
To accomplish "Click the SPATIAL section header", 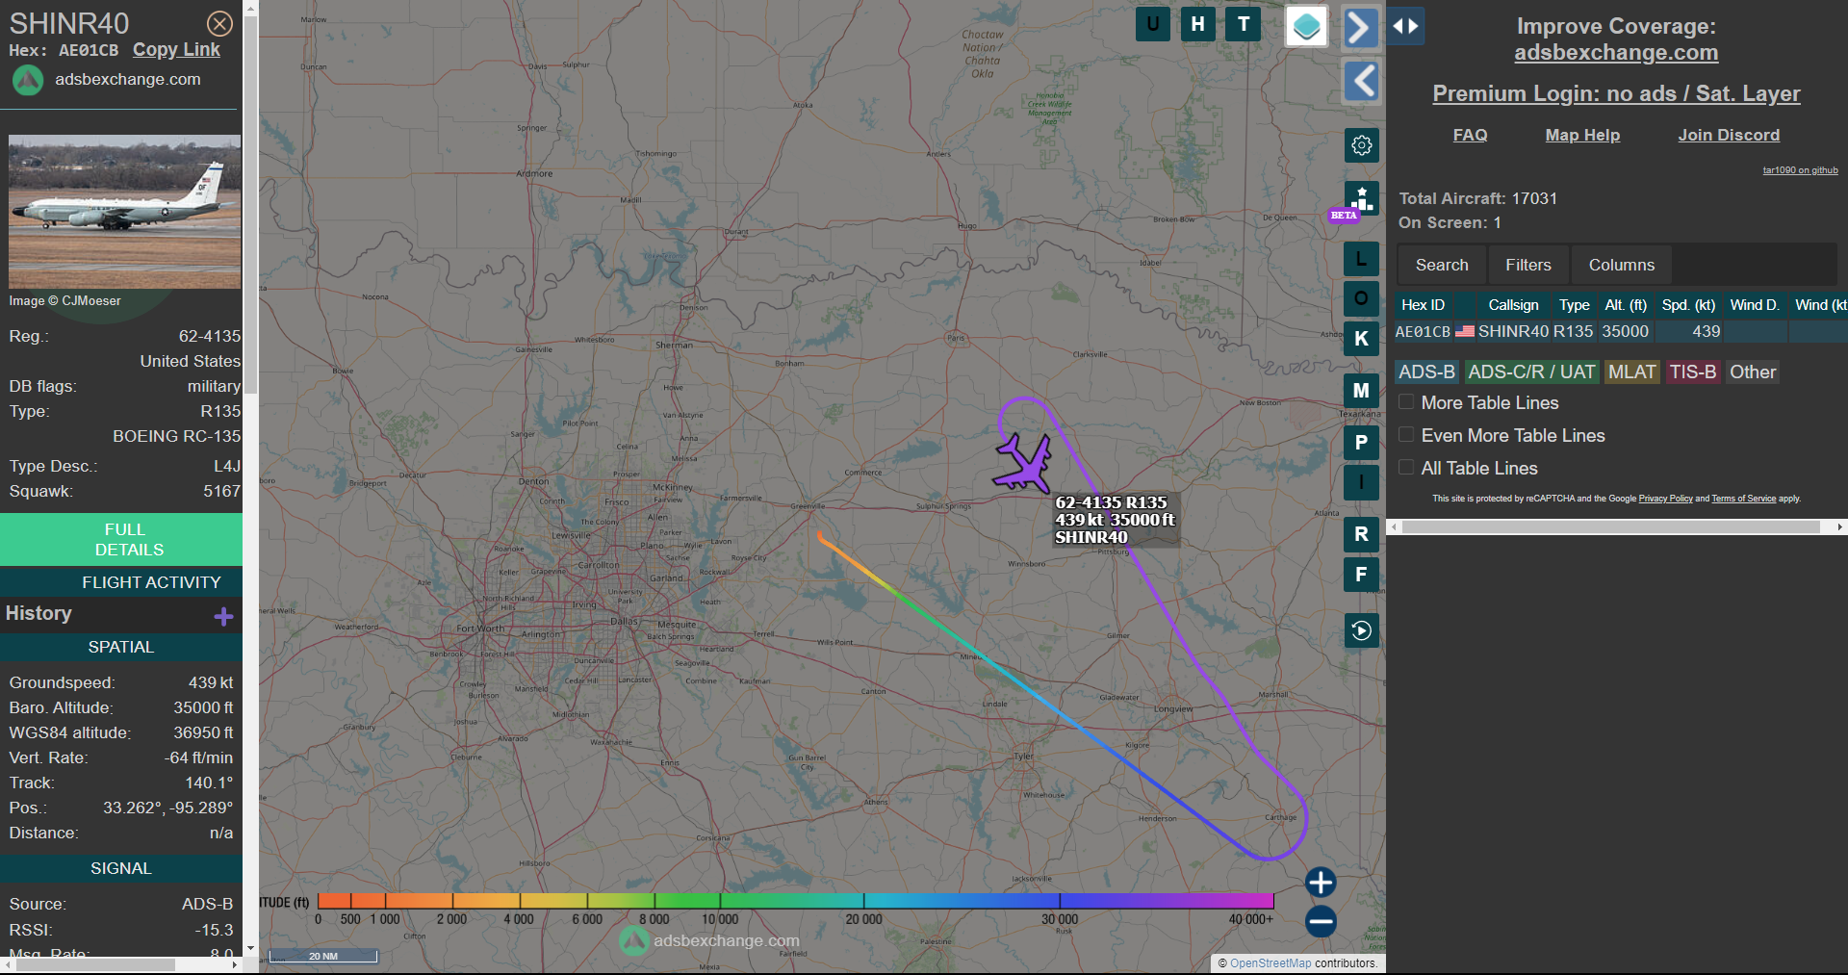I will click(x=121, y=647).
